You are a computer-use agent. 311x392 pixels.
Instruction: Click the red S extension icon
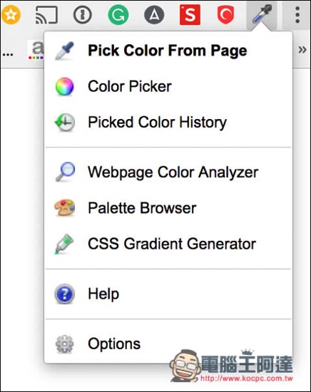[190, 15]
